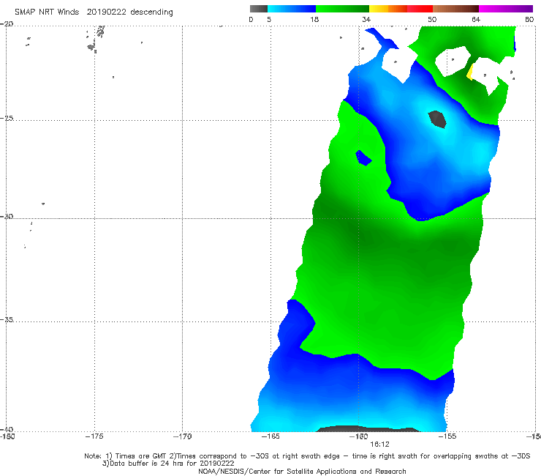
Task: Click the color bar label '50'
Action: 432,20
